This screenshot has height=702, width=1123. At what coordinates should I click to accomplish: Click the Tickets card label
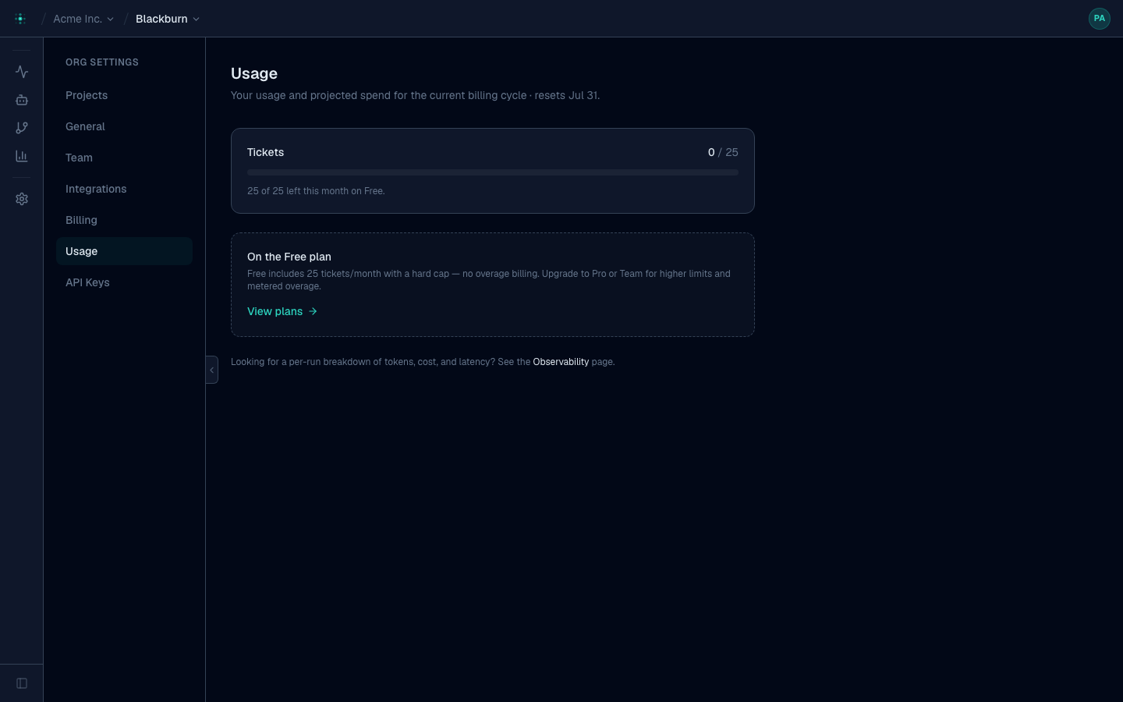pyautogui.click(x=265, y=152)
